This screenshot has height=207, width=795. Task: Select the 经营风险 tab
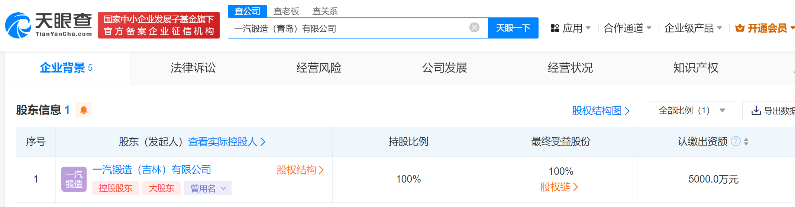point(319,68)
